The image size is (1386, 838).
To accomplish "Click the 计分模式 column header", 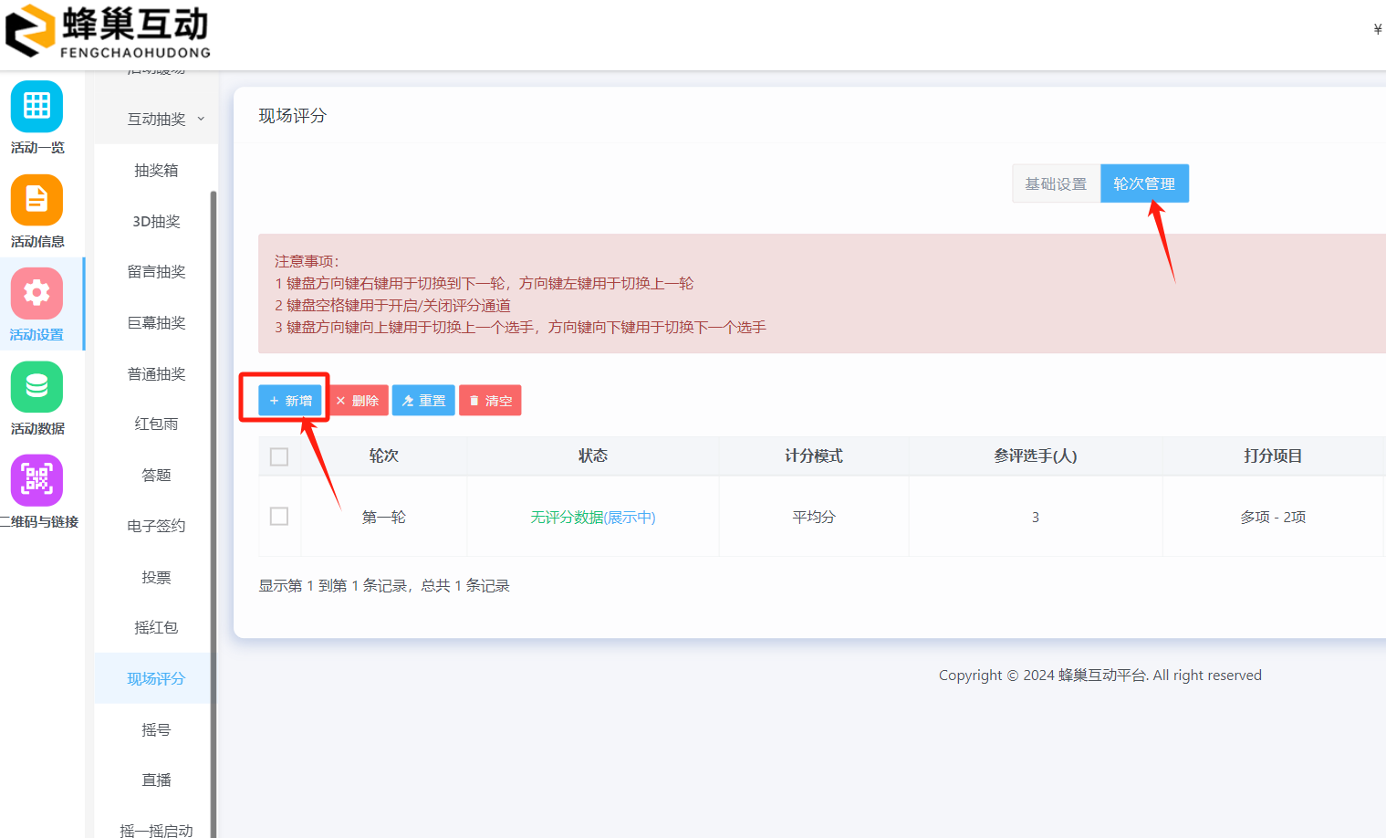I will tap(814, 456).
